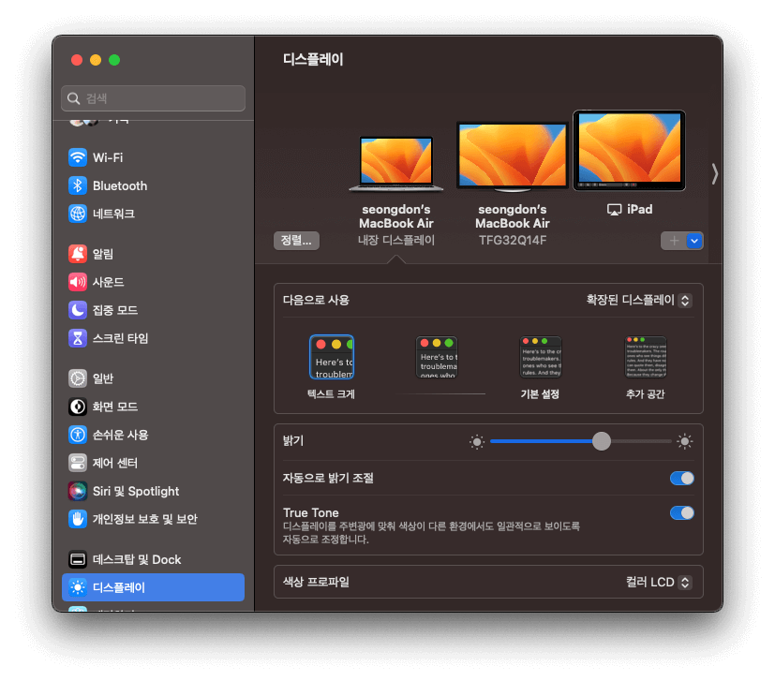The image size is (775, 681).
Task: Click the 내장 디스플레이 caption text
Action: click(395, 241)
